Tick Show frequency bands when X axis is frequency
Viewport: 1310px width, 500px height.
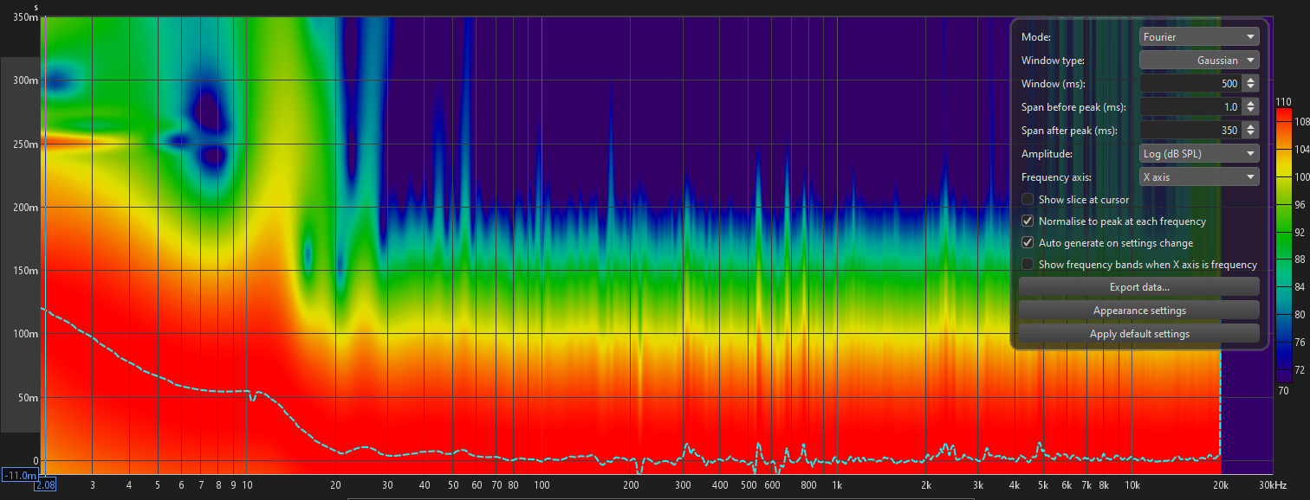tap(1028, 265)
